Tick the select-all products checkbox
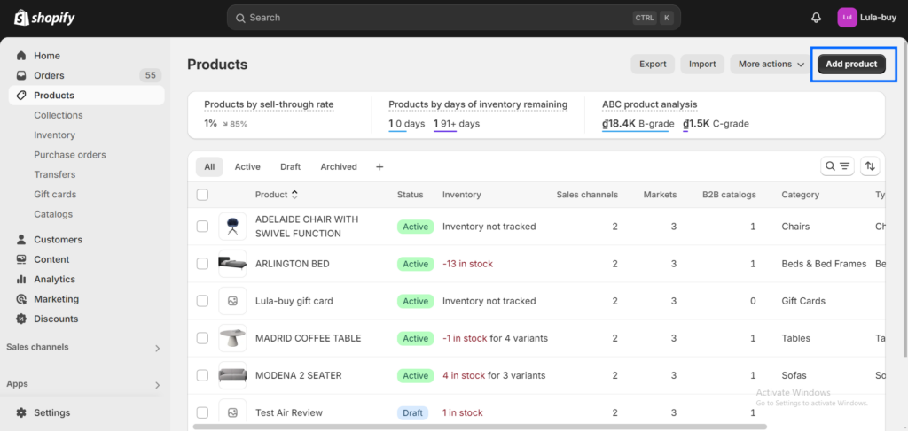Screen dimensions: 908x431 202,195
